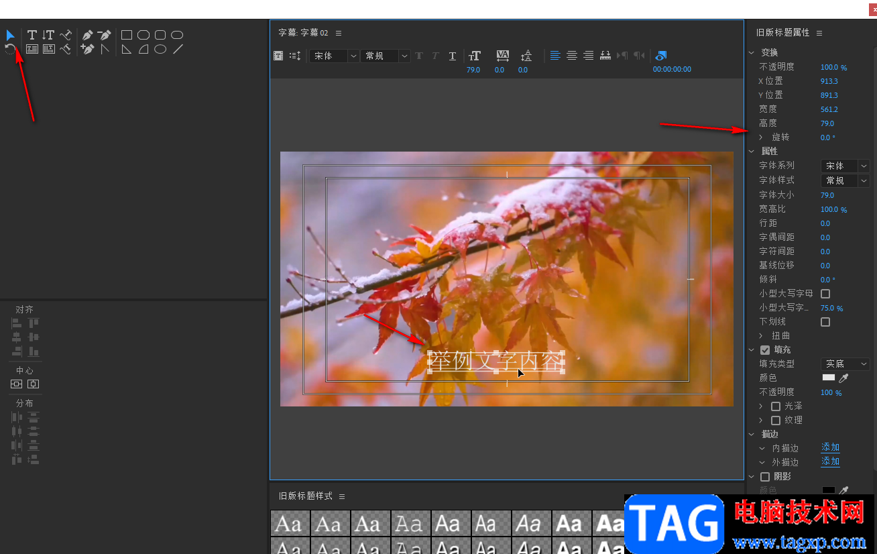The height and width of the screenshot is (554, 877).
Task: Open tab stops ruler icon
Action: point(605,56)
